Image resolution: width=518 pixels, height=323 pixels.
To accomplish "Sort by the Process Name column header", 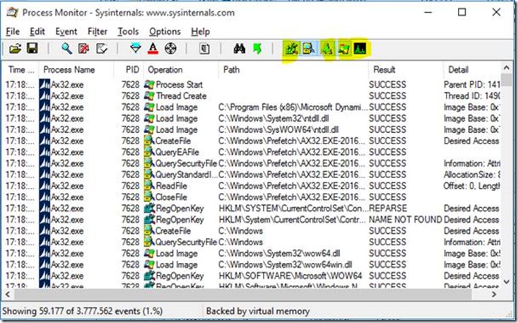I will [69, 70].
